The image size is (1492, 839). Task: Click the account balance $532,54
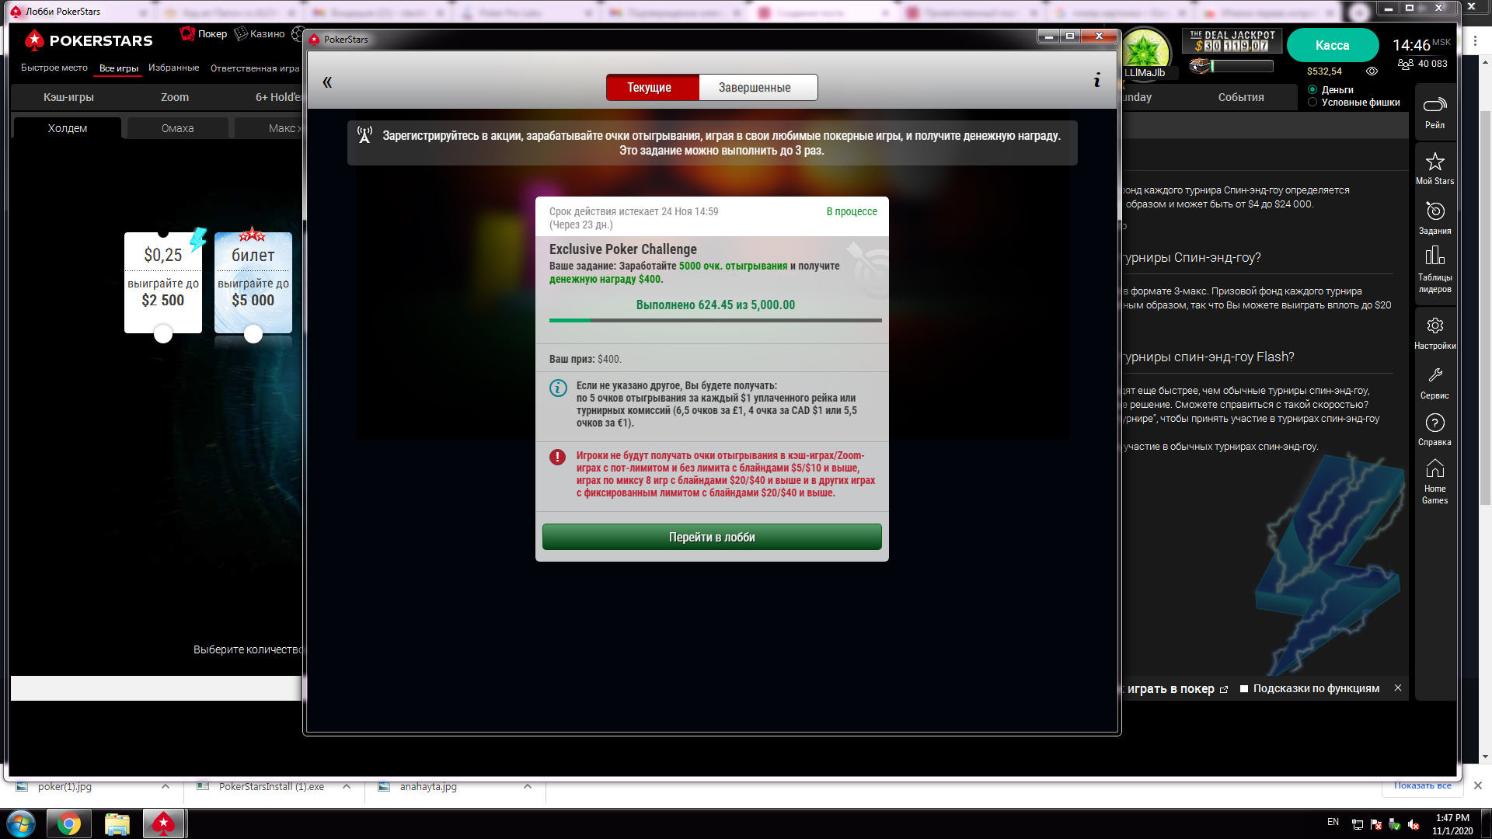pyautogui.click(x=1324, y=71)
